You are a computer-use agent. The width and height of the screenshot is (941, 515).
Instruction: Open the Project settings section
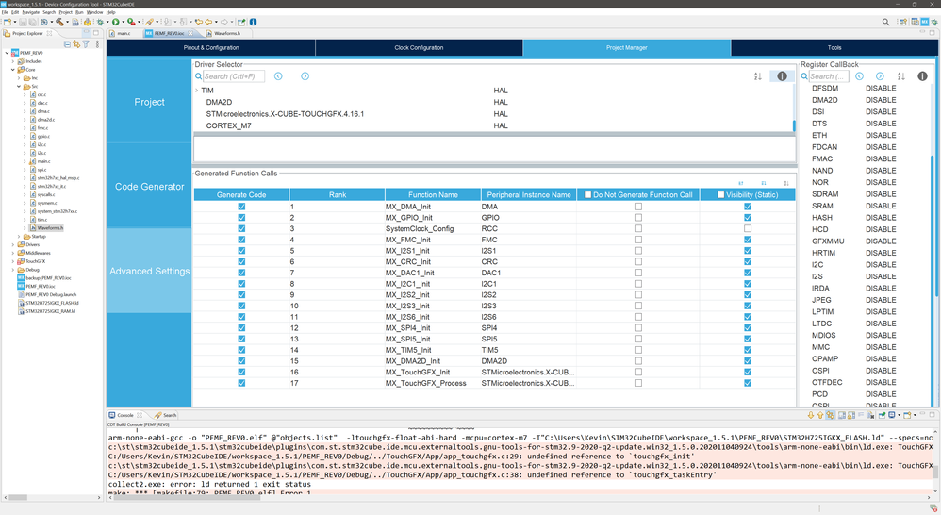point(149,102)
